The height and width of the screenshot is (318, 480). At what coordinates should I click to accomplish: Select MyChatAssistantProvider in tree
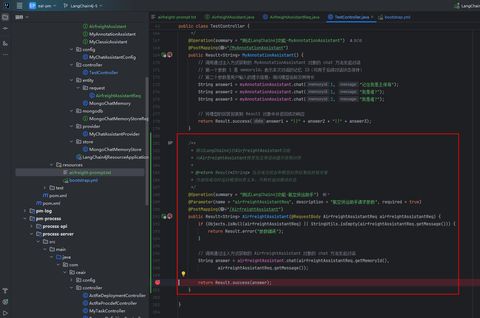coord(114,134)
